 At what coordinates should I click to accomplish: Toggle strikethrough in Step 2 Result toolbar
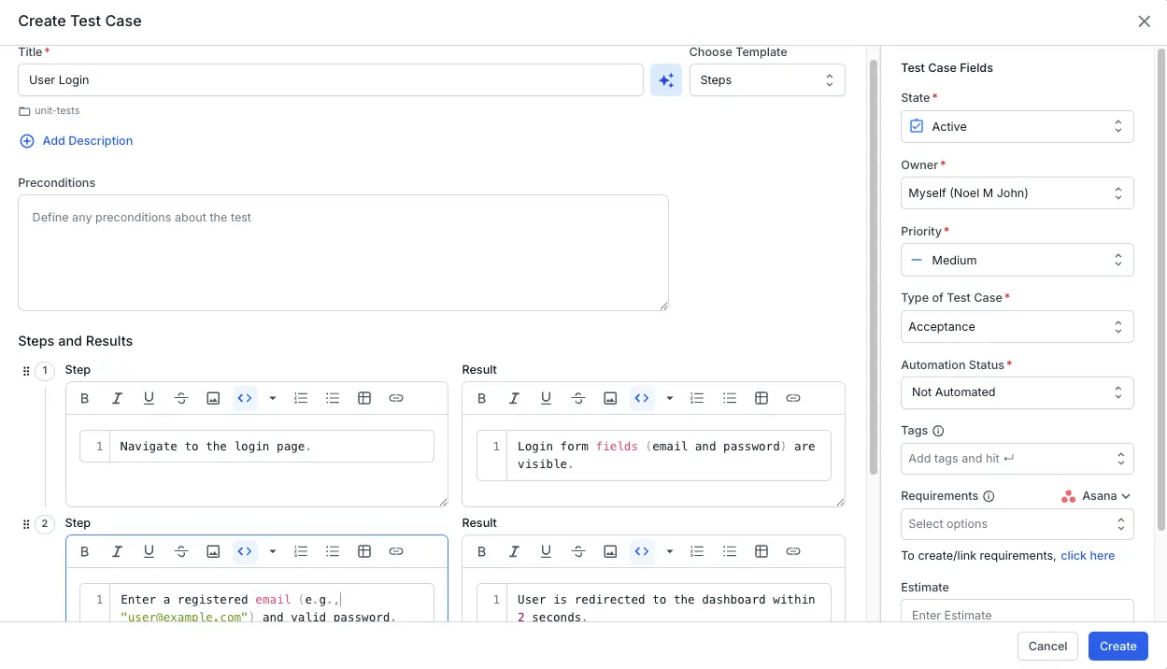tap(578, 551)
